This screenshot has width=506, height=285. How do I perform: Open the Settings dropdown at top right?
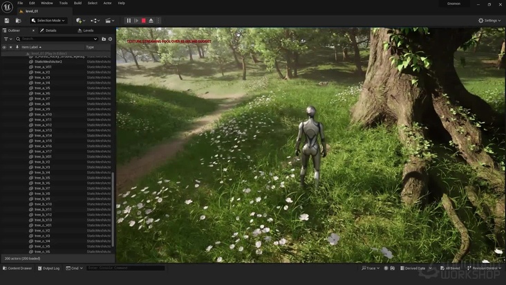coord(489,21)
